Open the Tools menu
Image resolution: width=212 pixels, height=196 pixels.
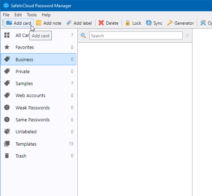31,15
